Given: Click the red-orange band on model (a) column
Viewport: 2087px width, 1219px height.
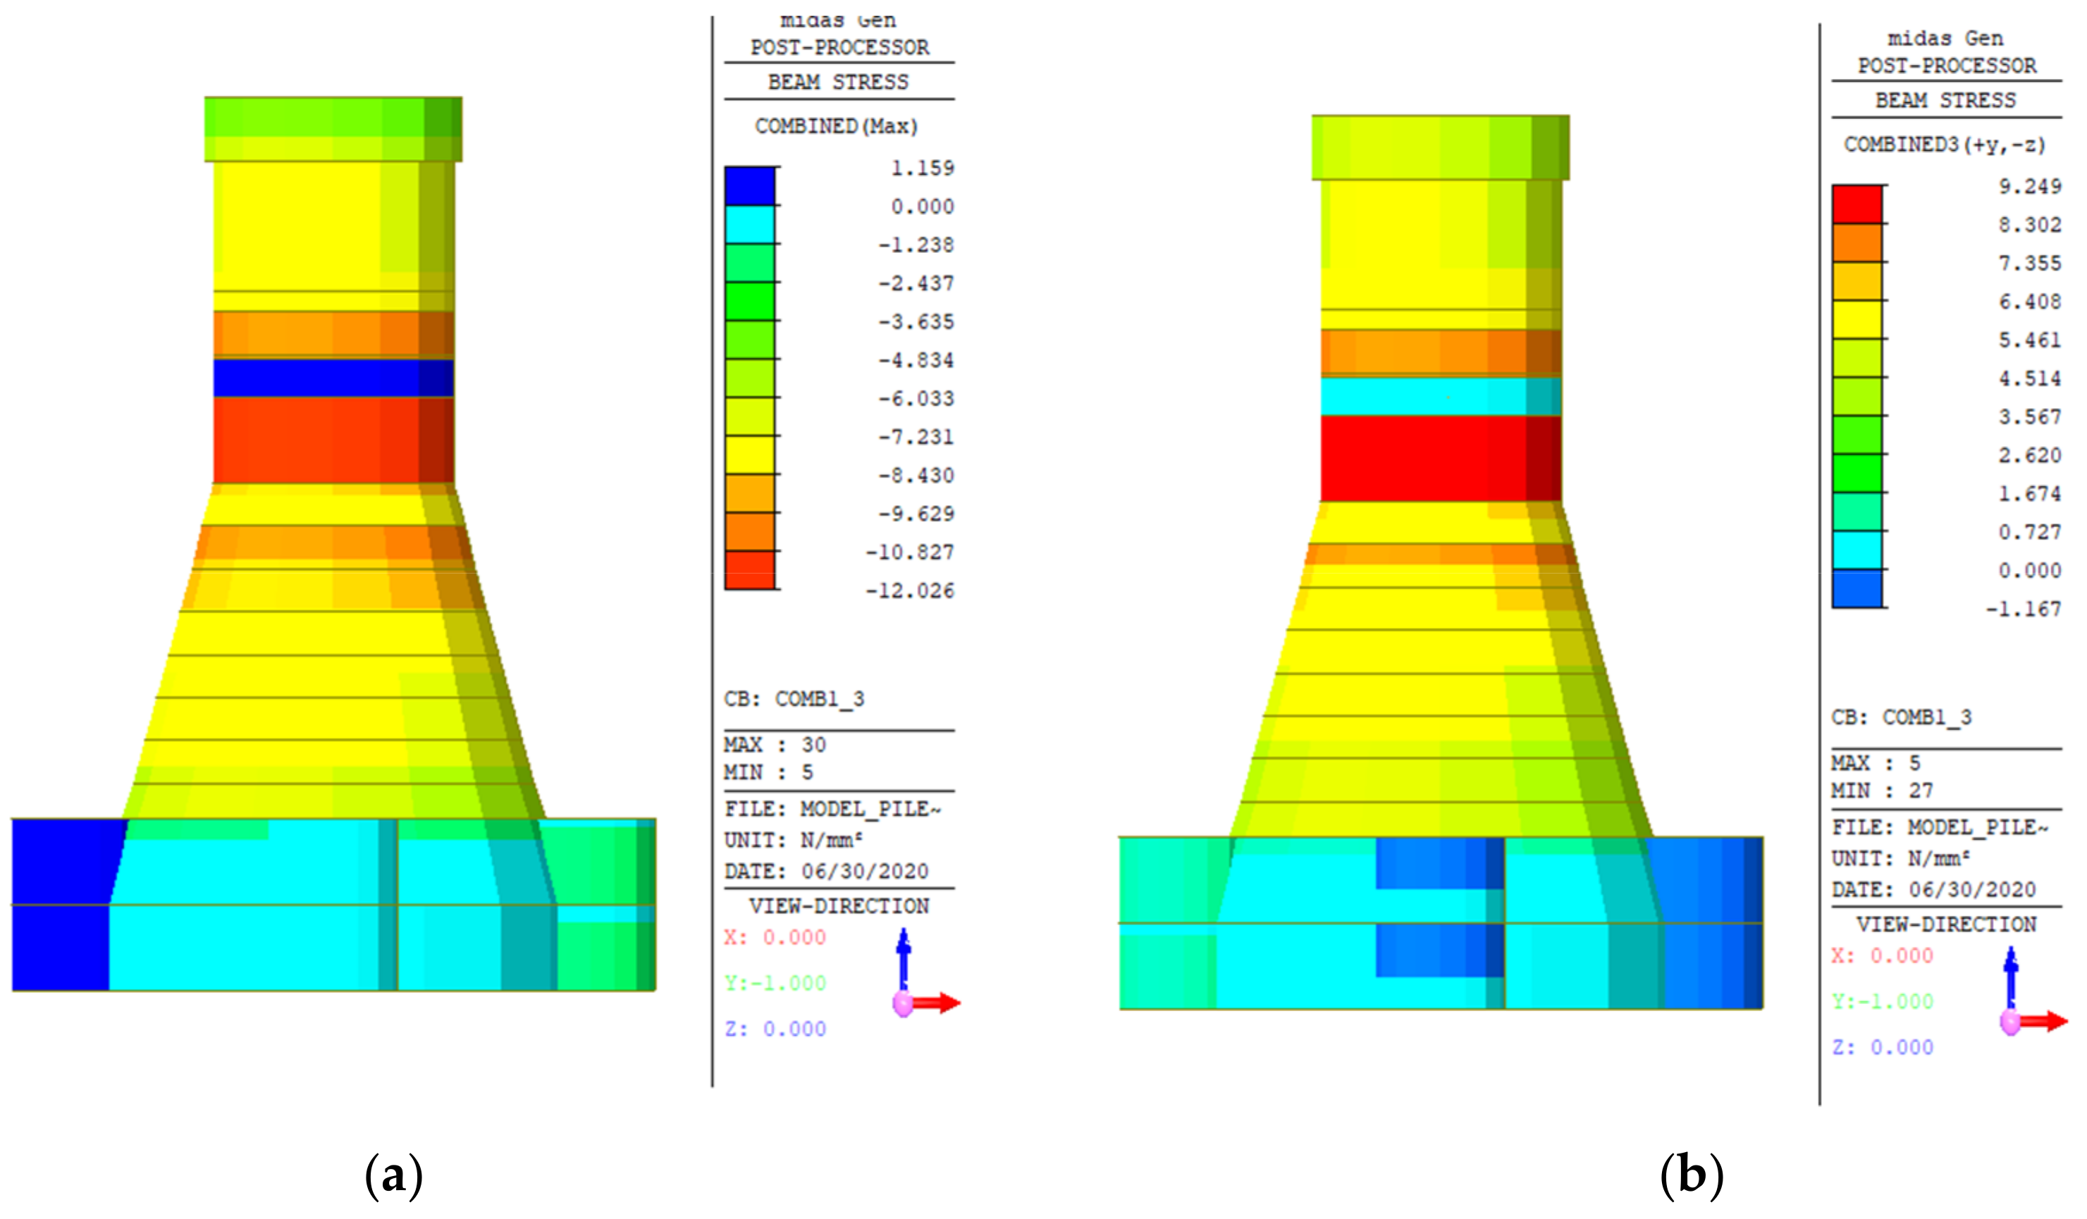Looking at the screenshot, I should tap(333, 440).
